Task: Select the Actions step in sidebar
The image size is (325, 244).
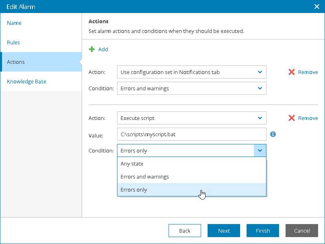Action: pos(16,62)
